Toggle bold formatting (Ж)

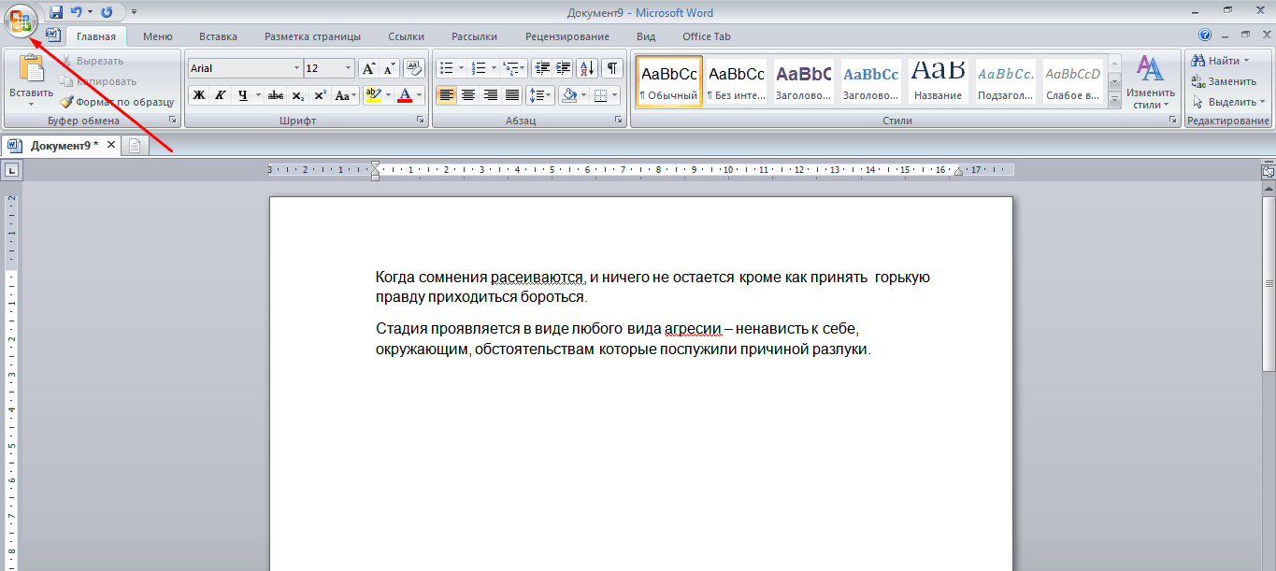coord(198,95)
